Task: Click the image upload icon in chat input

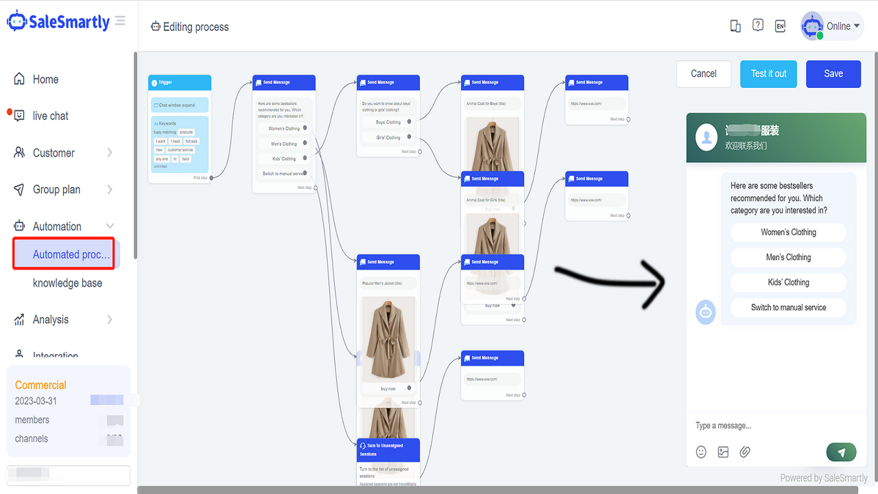Action: pos(723,451)
